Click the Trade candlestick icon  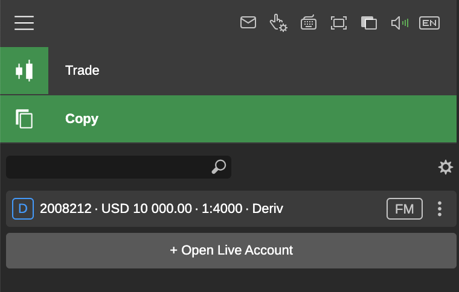24,71
